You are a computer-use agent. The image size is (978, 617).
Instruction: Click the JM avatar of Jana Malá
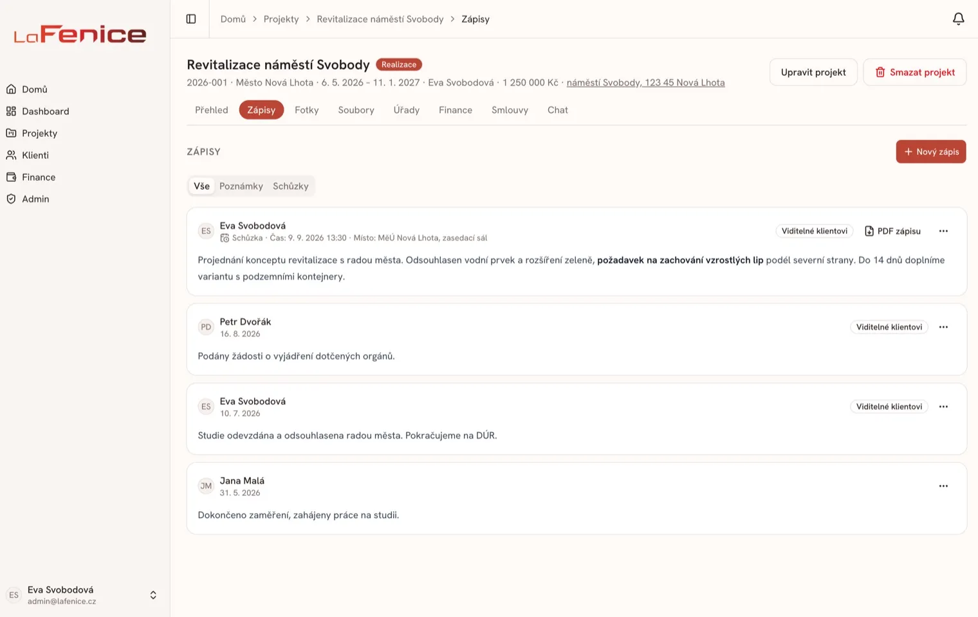[206, 486]
